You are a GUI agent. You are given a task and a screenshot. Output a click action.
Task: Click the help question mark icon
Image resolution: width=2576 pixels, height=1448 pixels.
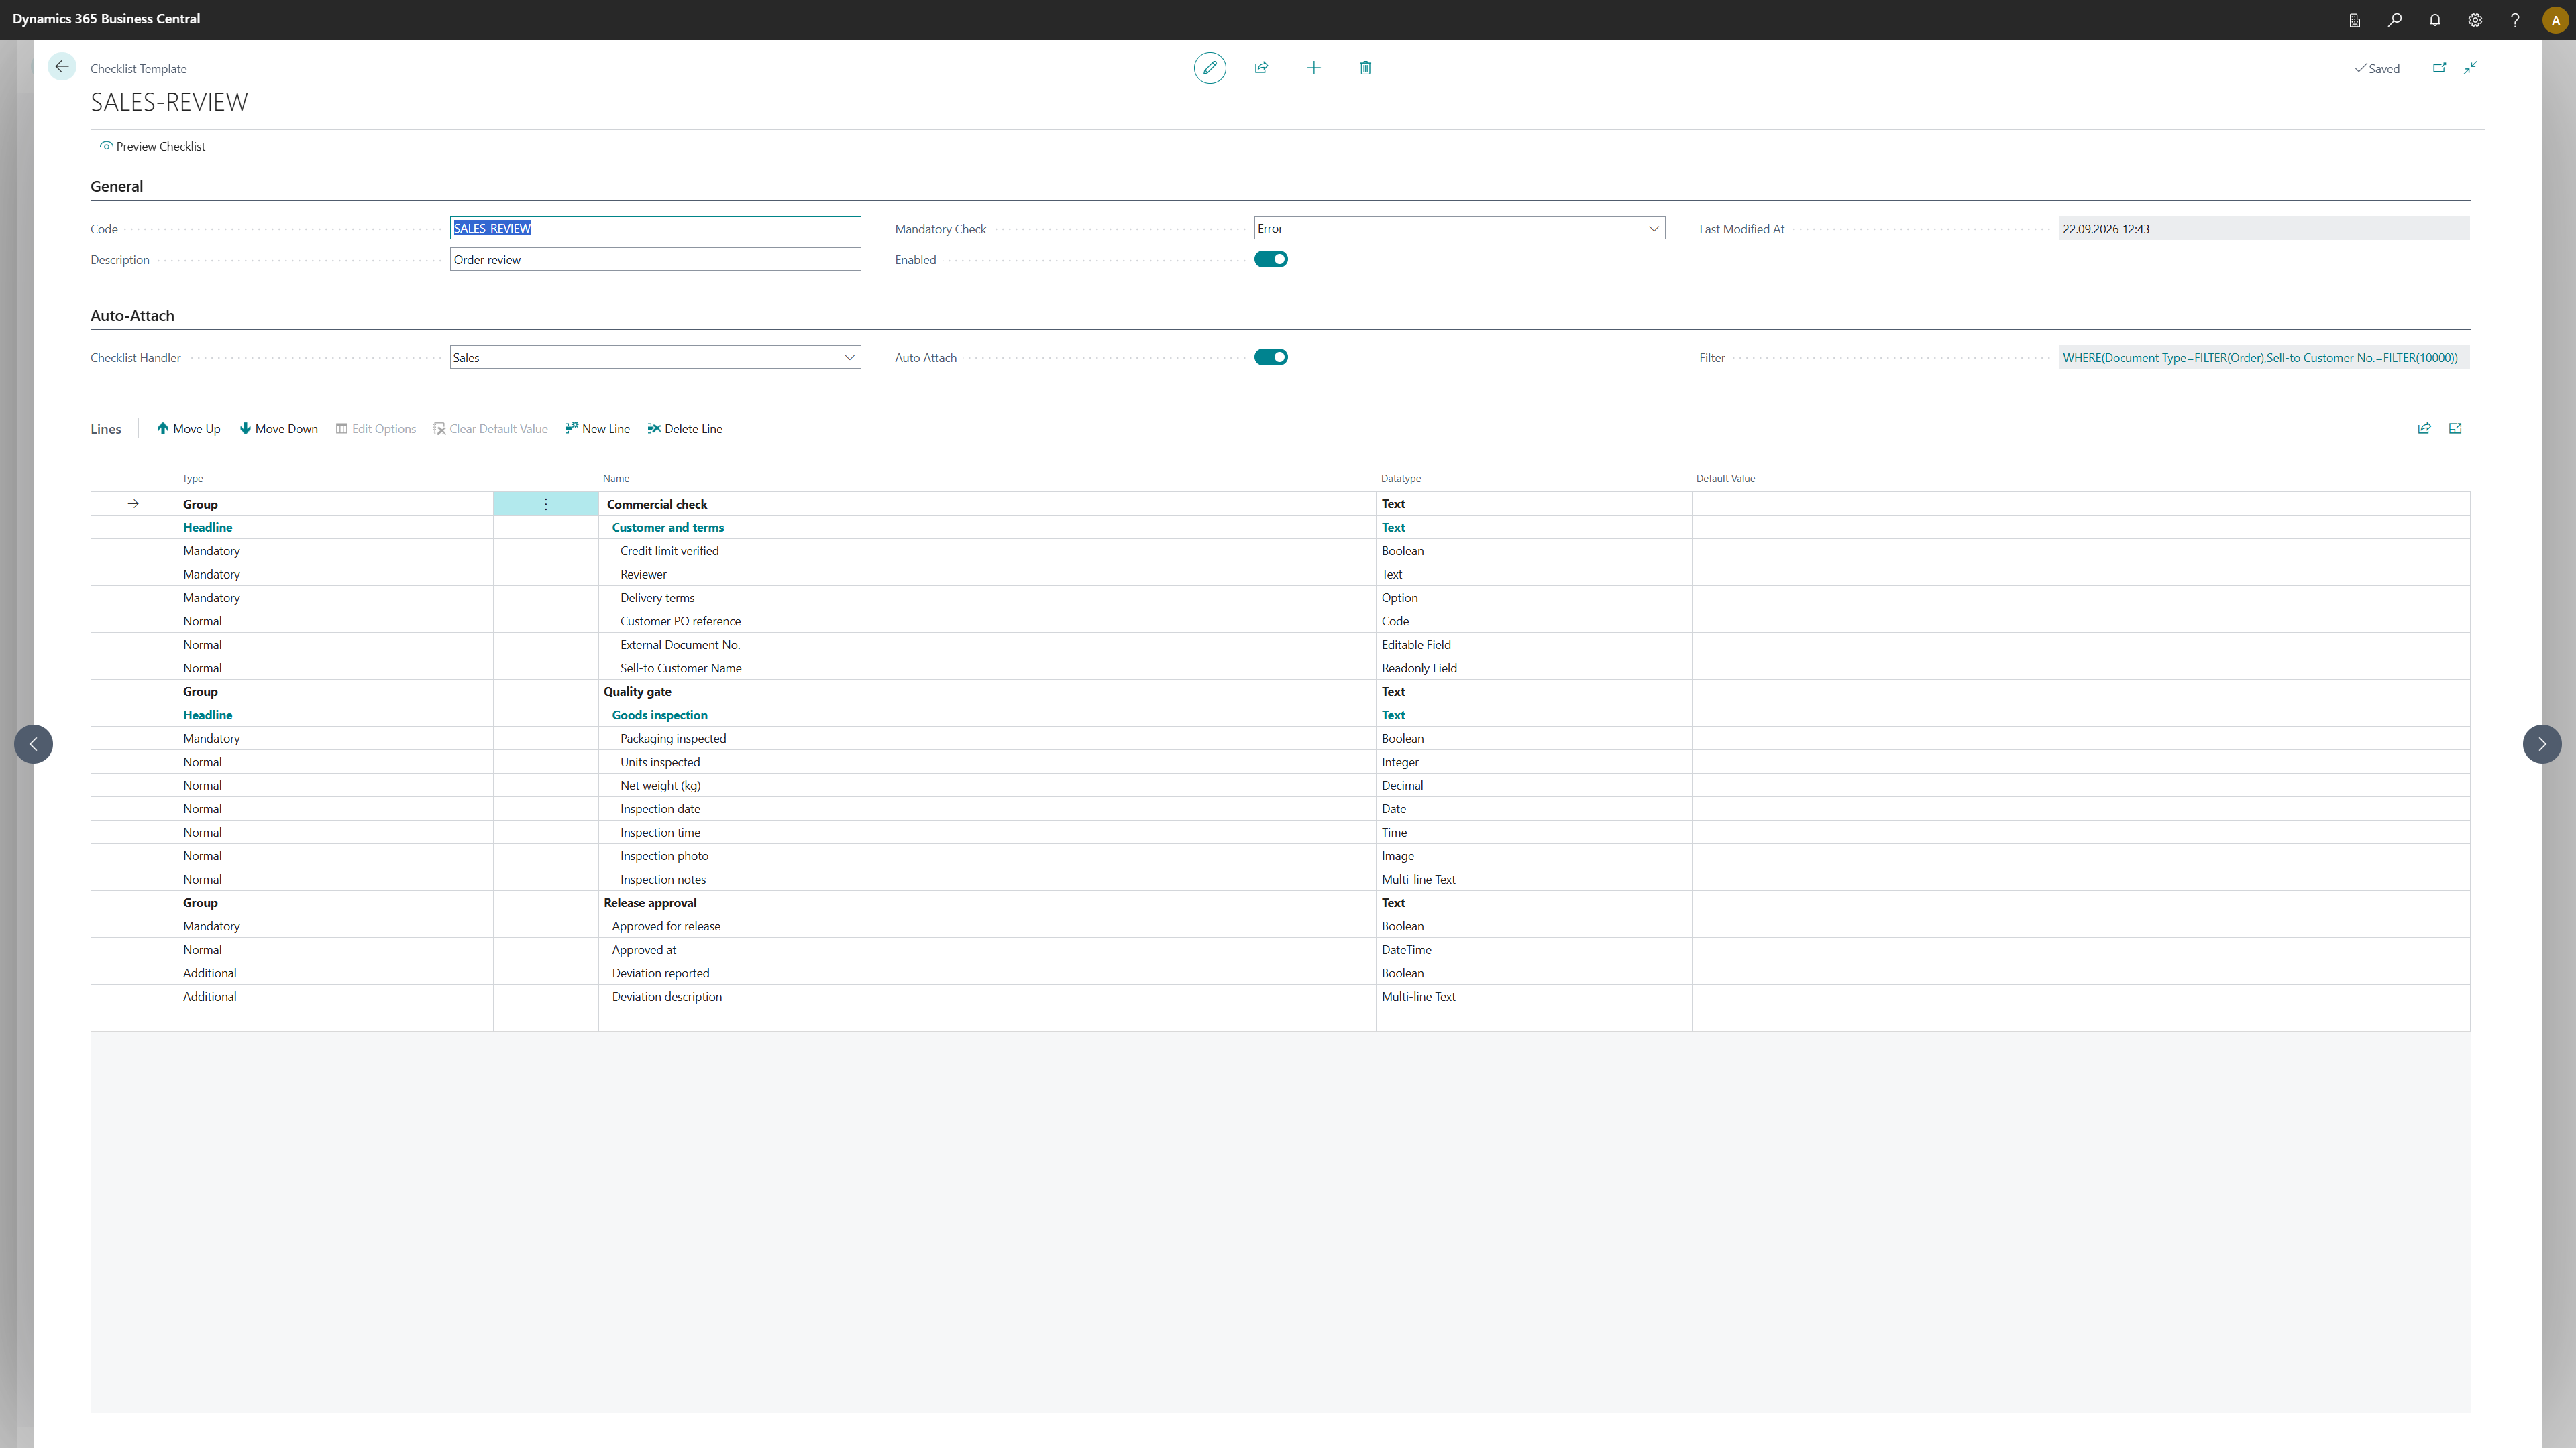pos(2515,20)
